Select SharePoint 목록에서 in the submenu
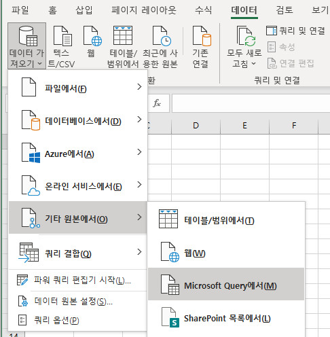The width and height of the screenshot is (330, 337). click(226, 317)
